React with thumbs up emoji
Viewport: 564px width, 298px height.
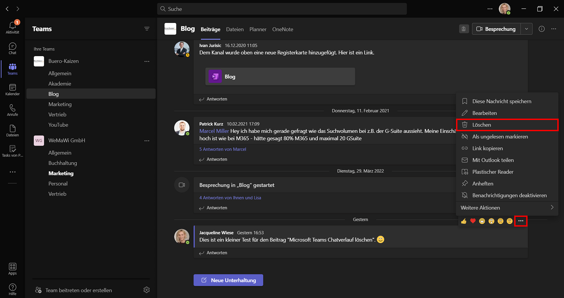(x=464, y=221)
